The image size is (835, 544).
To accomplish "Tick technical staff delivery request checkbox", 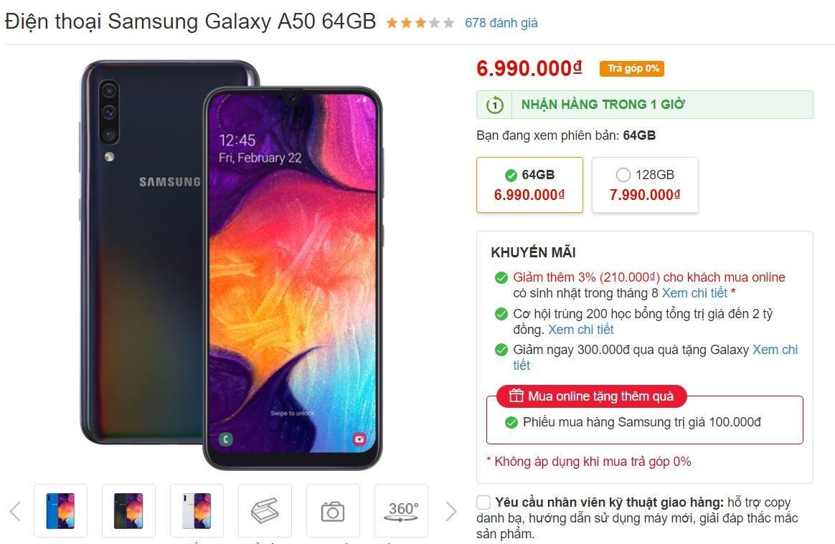I will [483, 502].
